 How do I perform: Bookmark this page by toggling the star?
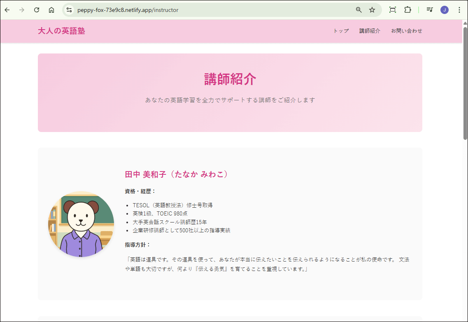click(x=372, y=9)
